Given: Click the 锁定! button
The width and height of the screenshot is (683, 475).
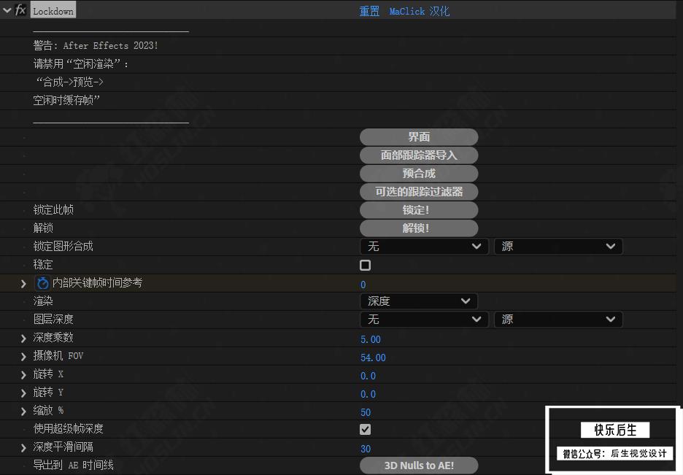Looking at the screenshot, I should (x=419, y=210).
